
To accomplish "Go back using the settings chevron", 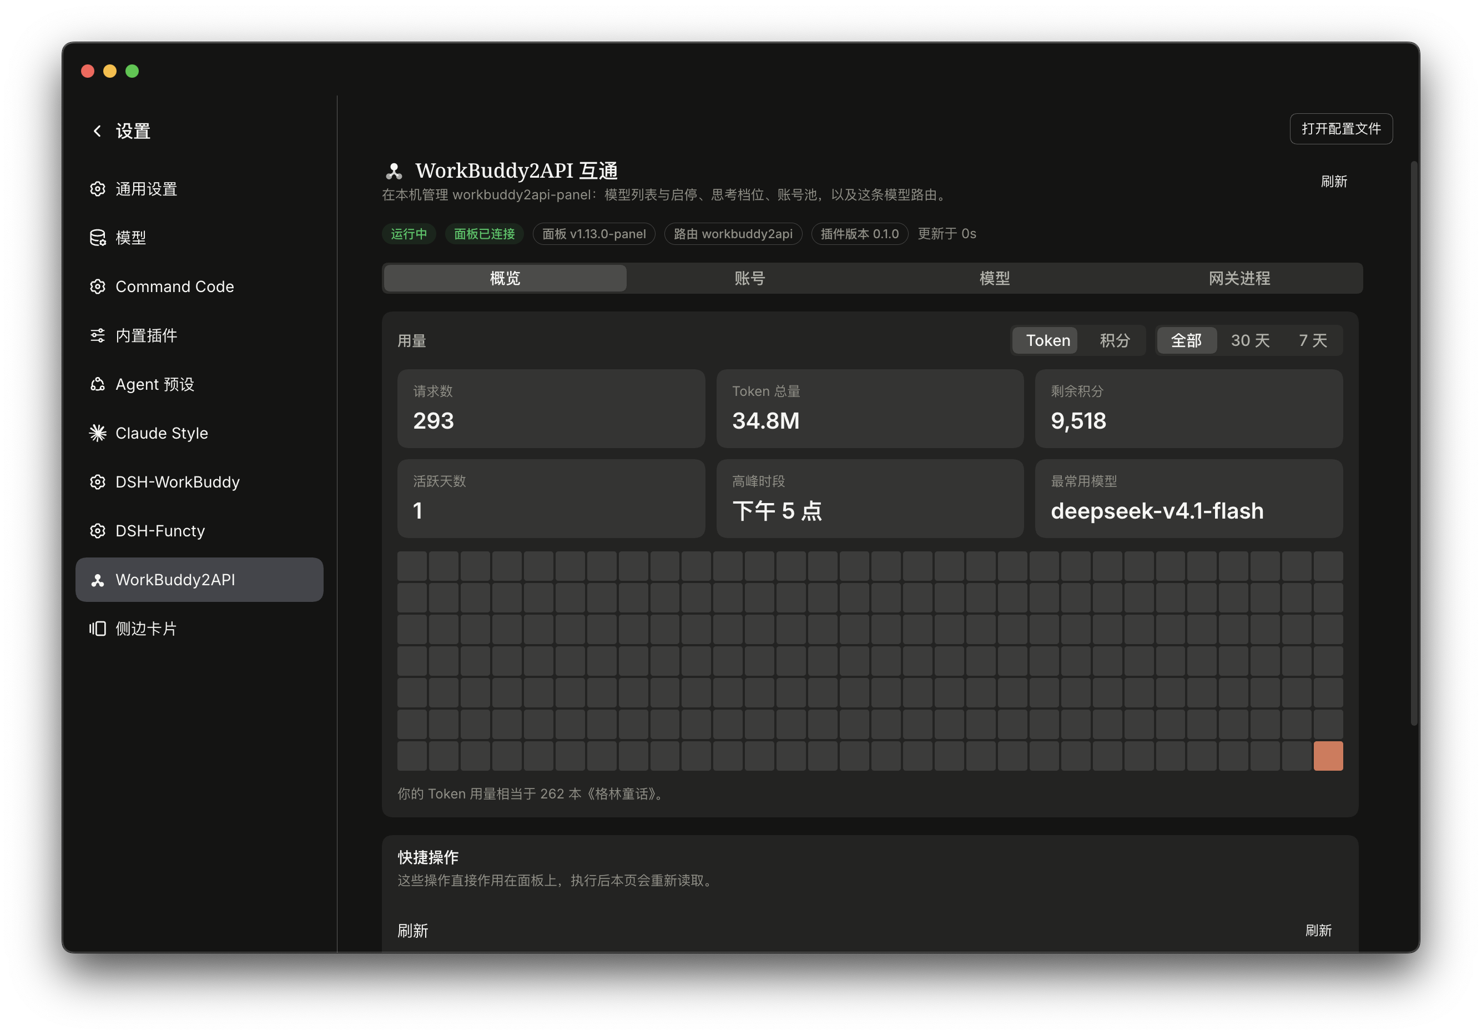I will click(98, 131).
